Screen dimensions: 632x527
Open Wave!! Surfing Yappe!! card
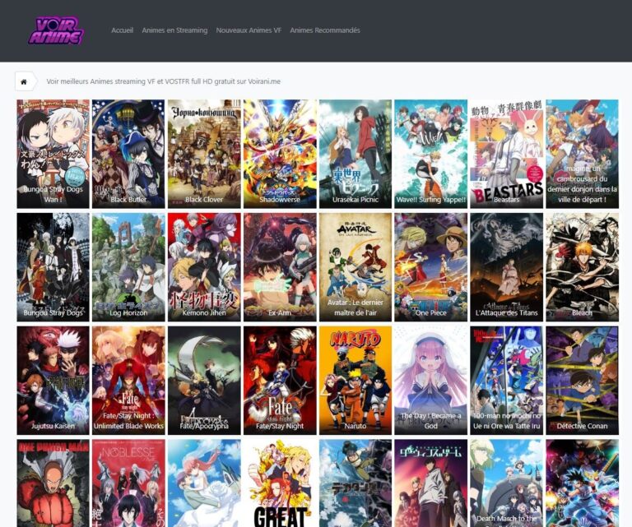(431, 154)
